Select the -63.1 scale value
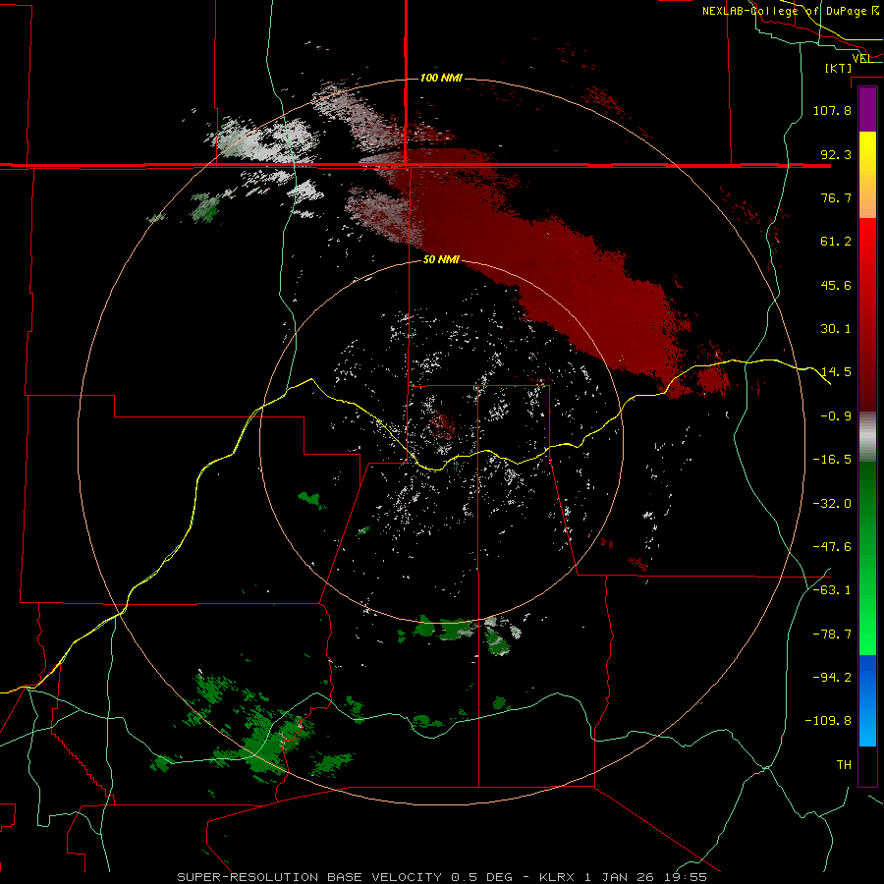Screen dimensions: 884x884 click(832, 590)
